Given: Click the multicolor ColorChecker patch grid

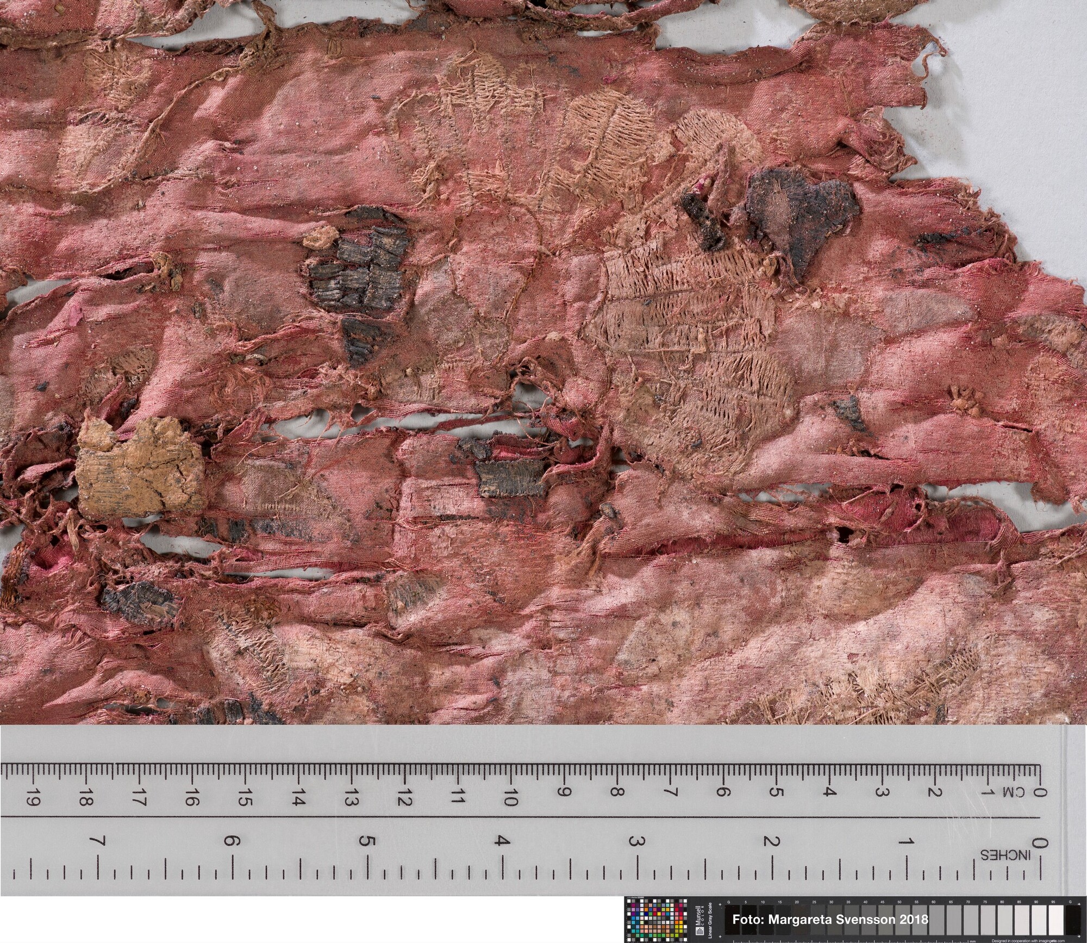Looking at the screenshot, I should point(657,920).
